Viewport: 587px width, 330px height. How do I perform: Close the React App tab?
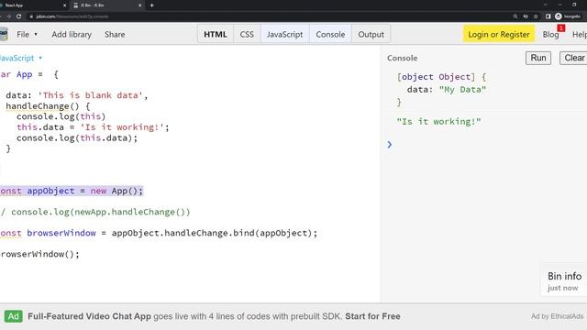pos(64,5)
